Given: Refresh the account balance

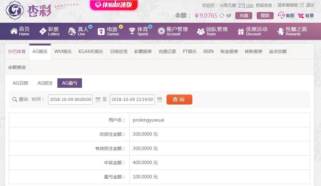Looking at the screenshot, I should 222,15.
